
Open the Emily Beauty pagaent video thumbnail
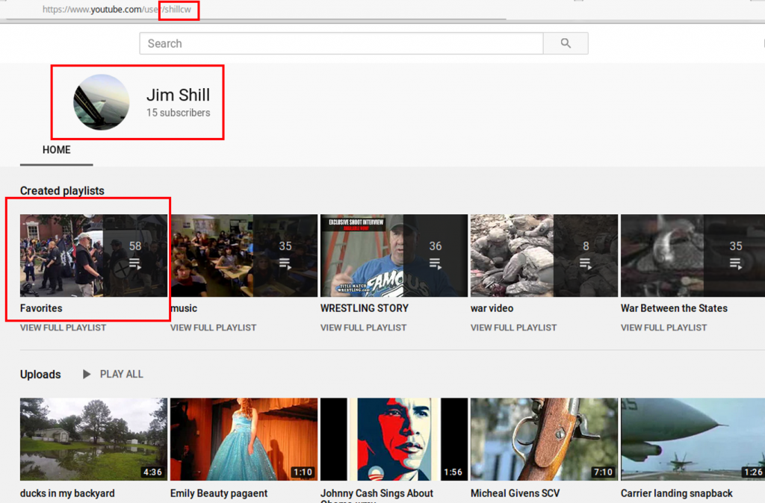(244, 439)
